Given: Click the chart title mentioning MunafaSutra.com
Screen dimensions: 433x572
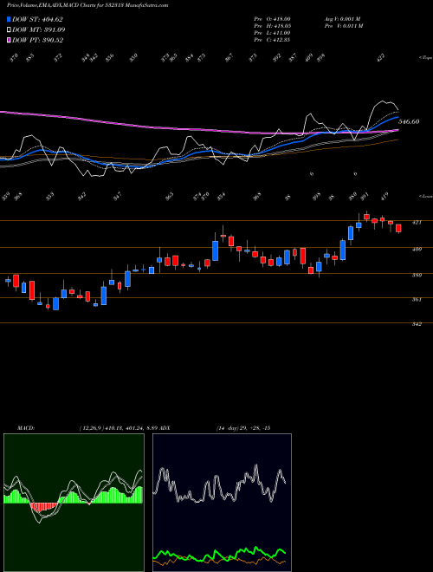Looking at the screenshot, I should coord(87,5).
